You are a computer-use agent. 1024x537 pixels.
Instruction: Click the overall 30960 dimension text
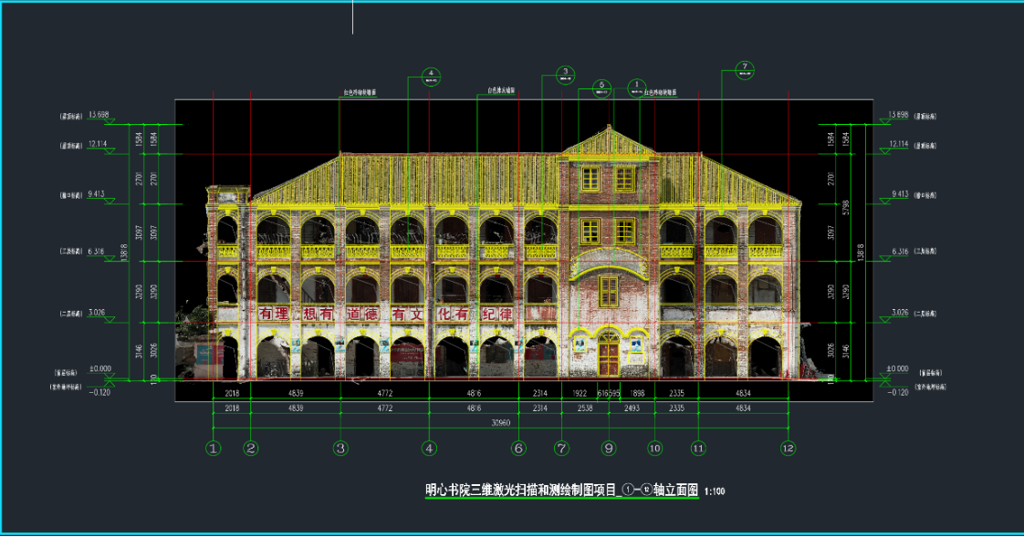click(x=498, y=422)
